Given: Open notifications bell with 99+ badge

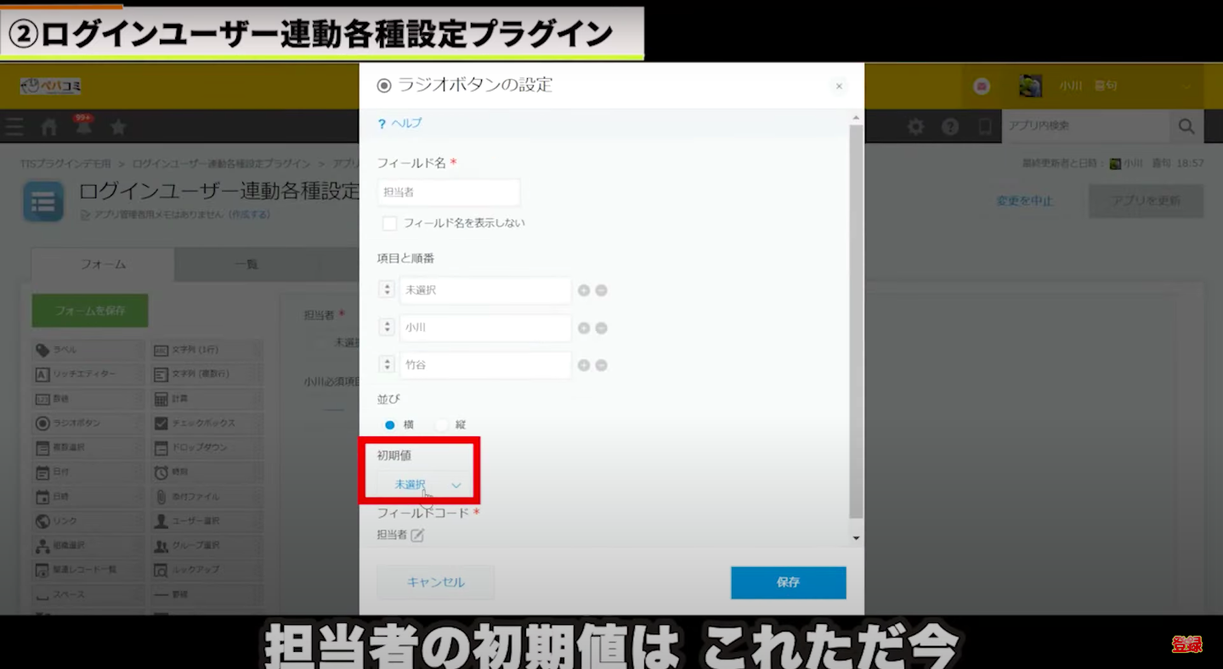Looking at the screenshot, I should pyautogui.click(x=83, y=127).
